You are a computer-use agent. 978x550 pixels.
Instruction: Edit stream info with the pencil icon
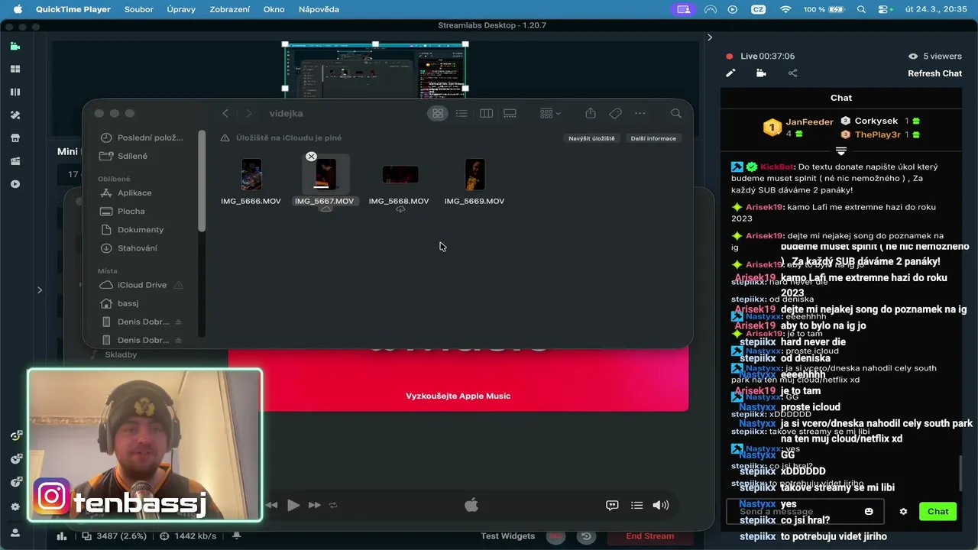click(x=730, y=73)
